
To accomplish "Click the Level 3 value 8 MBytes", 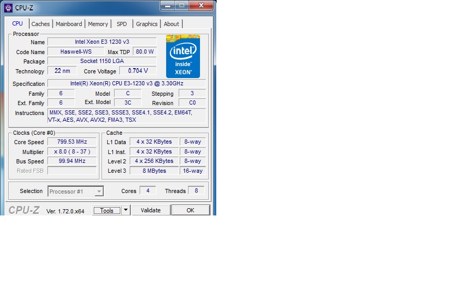I will pyautogui.click(x=154, y=171).
